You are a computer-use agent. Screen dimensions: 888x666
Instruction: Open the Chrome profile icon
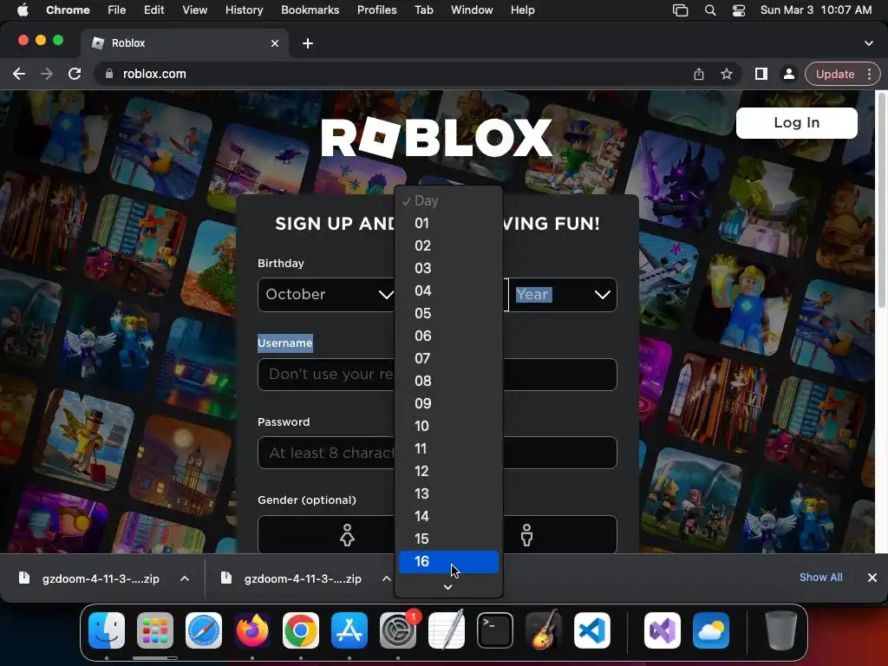788,74
